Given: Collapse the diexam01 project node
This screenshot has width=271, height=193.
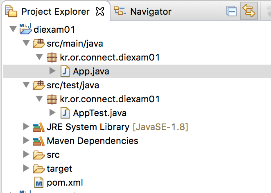Looking at the screenshot, I should point(13,29).
